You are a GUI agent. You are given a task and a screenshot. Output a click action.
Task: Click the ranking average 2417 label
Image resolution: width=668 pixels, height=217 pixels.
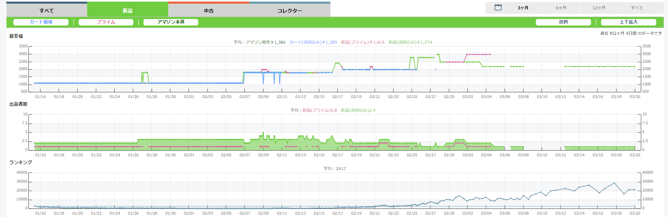pos(335,168)
